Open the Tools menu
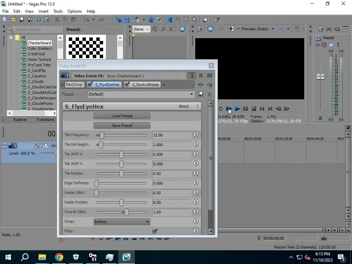 tap(58, 11)
